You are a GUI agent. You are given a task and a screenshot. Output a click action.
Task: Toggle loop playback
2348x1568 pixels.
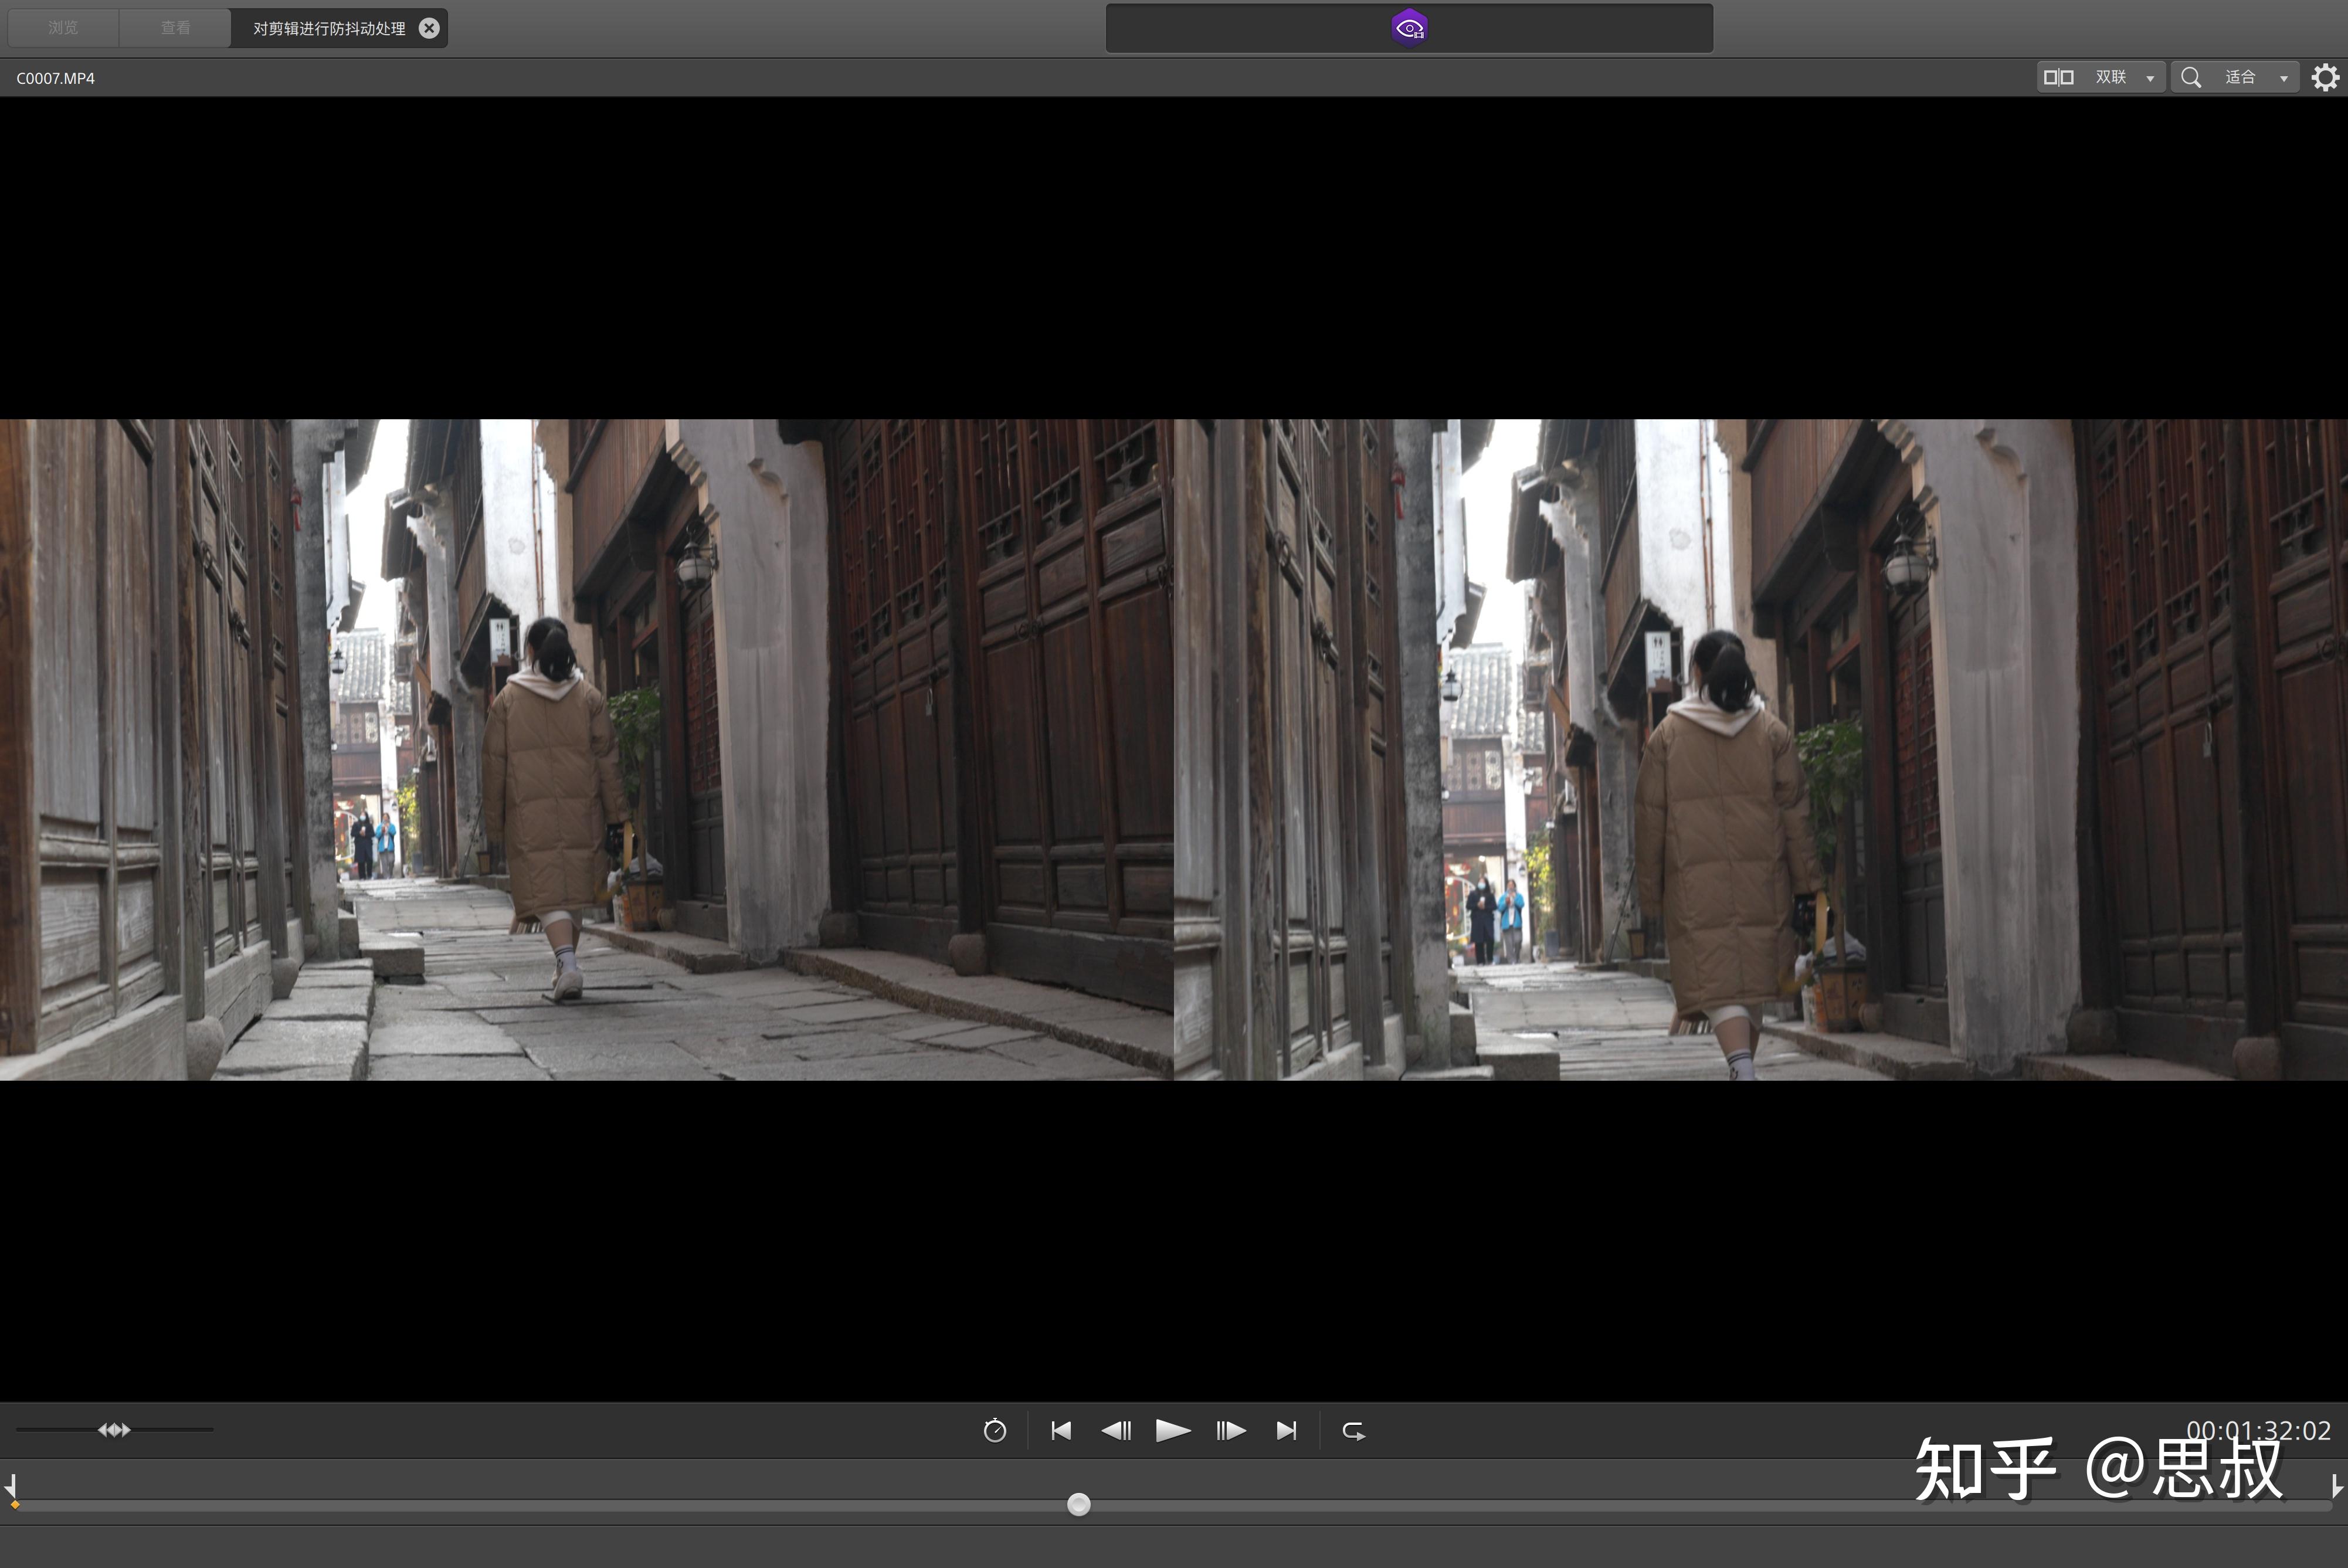point(1353,1431)
